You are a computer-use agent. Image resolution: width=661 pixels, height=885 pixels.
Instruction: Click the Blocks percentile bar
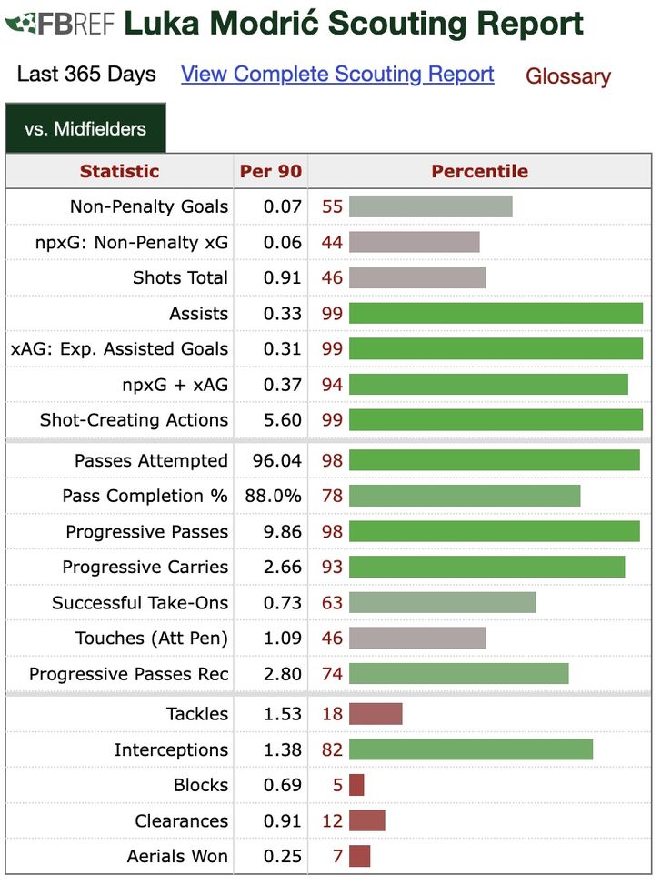coord(356,785)
